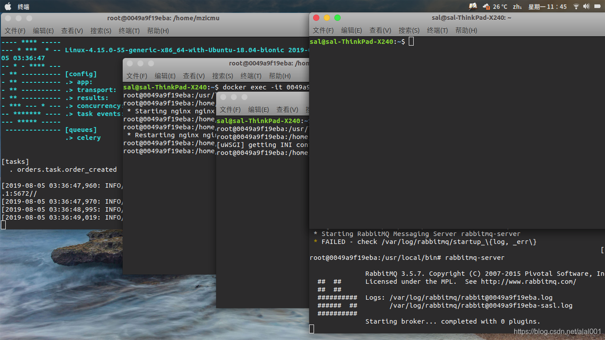The width and height of the screenshot is (605, 340).
Task: Open 搜索(S) menu in sal@sal-ThinkPad-X240 window
Action: (409, 30)
